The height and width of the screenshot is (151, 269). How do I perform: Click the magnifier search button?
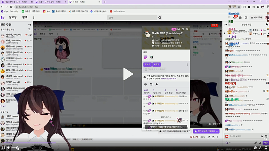[x=160, y=17]
